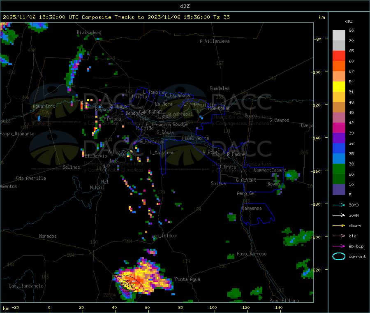The image size is (370, 313).
Task: Click the Guadales map label
Action: point(220,88)
